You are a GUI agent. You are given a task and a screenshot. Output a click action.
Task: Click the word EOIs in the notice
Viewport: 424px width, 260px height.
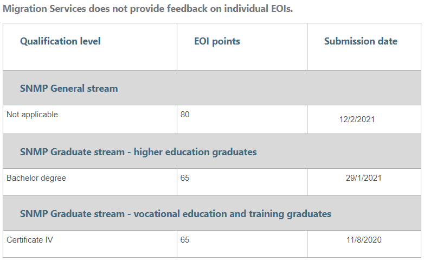[x=282, y=9]
